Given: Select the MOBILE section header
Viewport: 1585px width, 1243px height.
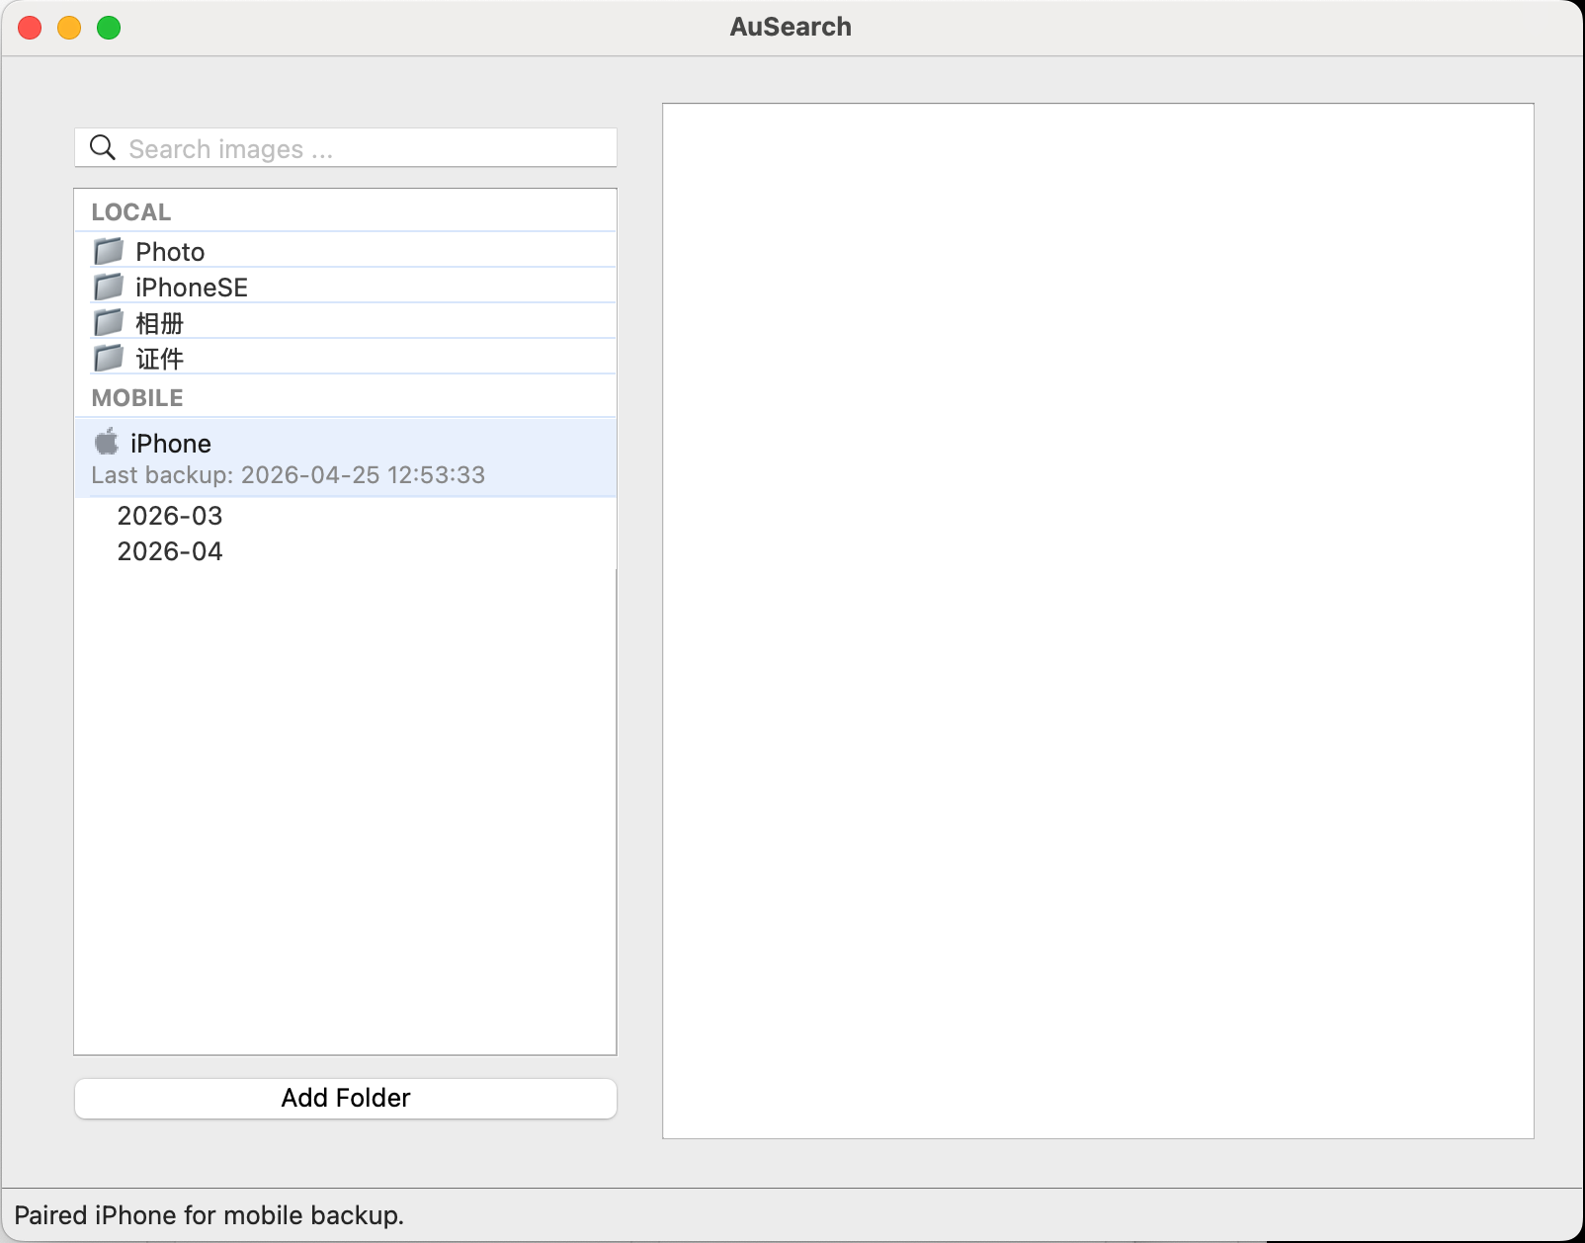Looking at the screenshot, I should coord(137,397).
